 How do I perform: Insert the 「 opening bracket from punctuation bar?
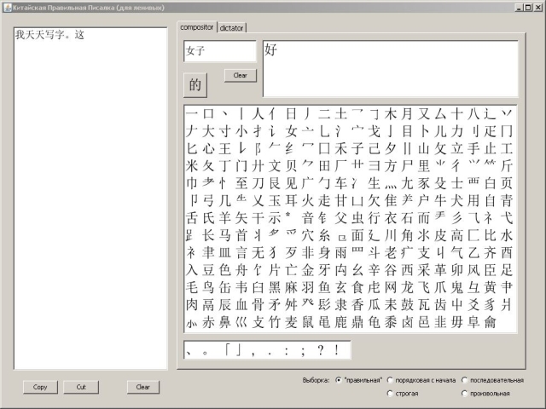pyautogui.click(x=227, y=349)
